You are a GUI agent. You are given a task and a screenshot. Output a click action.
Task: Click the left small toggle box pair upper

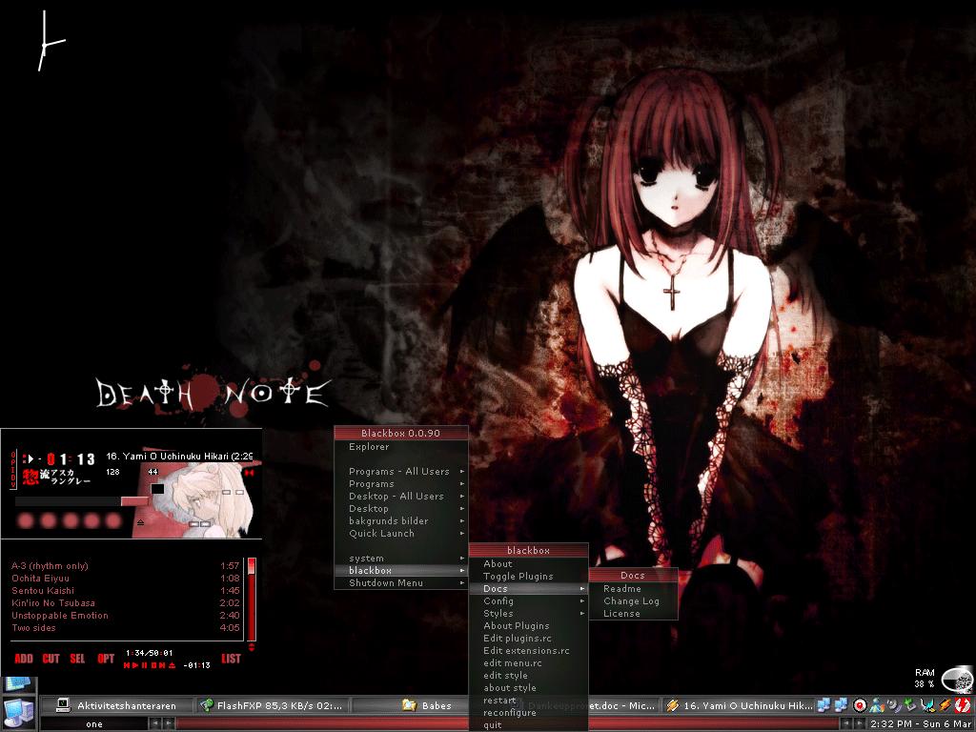[x=227, y=493]
